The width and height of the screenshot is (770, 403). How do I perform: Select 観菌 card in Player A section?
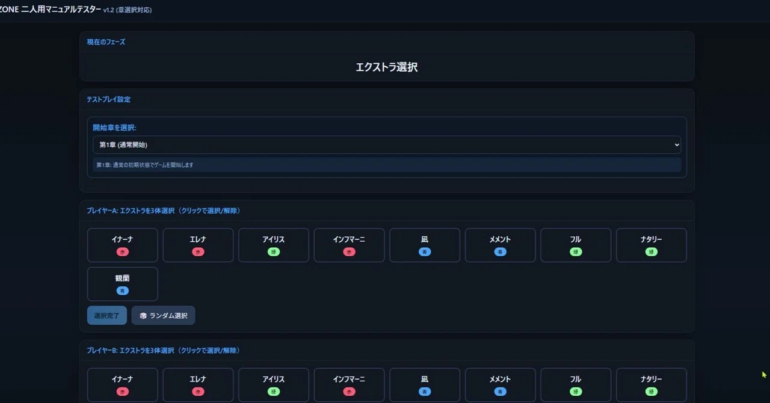pyautogui.click(x=123, y=284)
